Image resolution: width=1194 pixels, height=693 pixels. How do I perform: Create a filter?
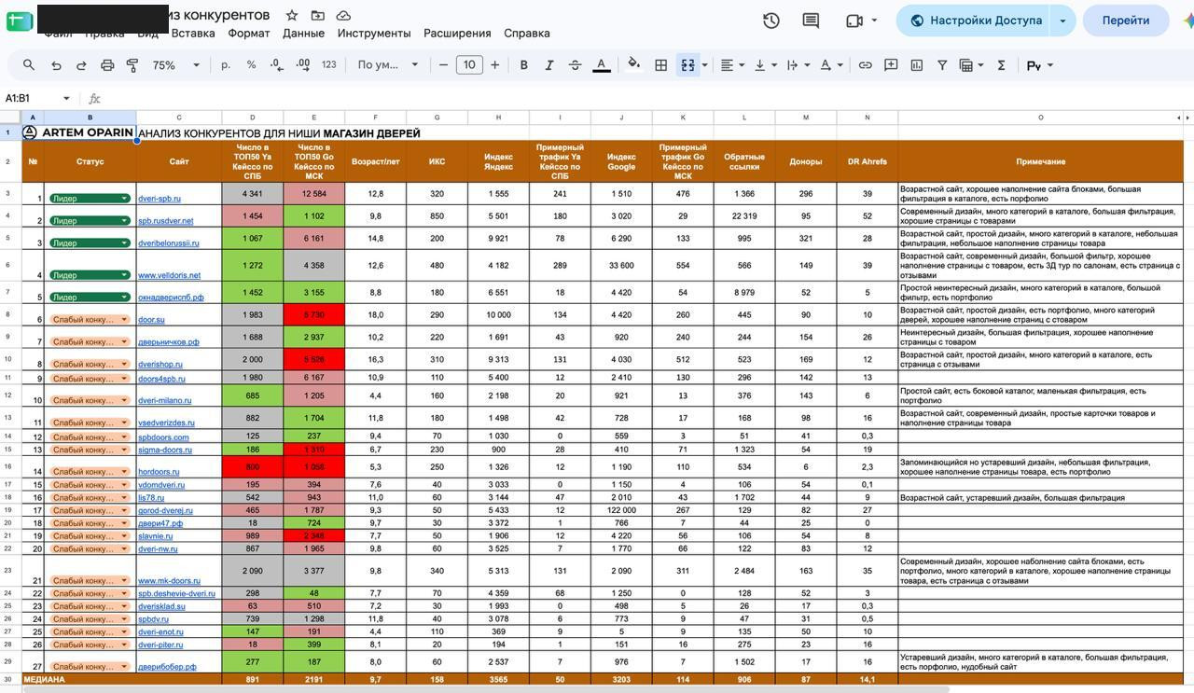tap(942, 65)
